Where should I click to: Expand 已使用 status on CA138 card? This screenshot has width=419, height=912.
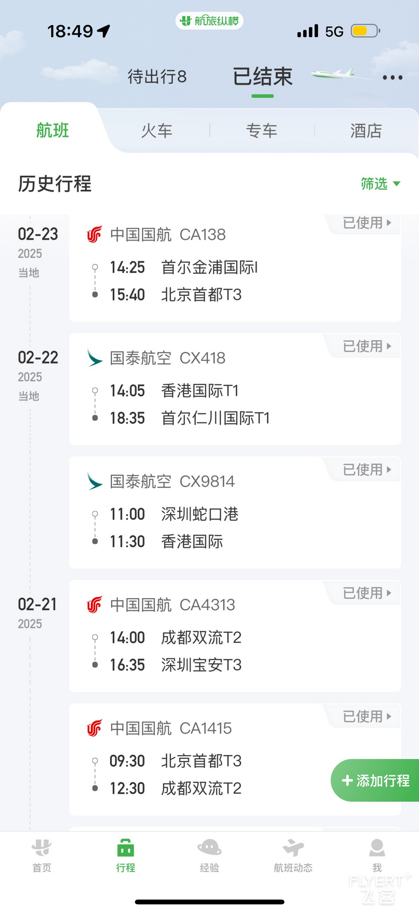coord(367,223)
